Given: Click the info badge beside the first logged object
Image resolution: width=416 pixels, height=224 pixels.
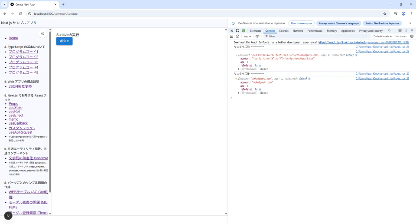Looking at the screenshot, I should pyautogui.click(x=356, y=55).
